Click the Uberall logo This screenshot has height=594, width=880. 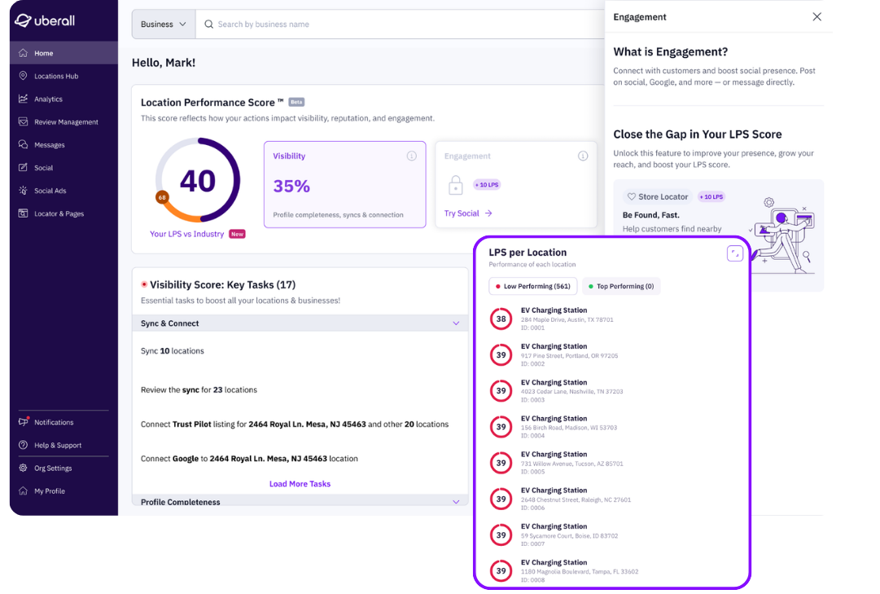tap(45, 21)
